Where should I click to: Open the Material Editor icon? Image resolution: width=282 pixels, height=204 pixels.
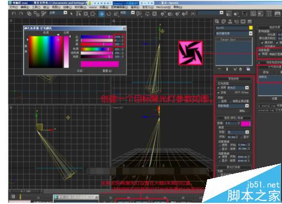(269, 14)
